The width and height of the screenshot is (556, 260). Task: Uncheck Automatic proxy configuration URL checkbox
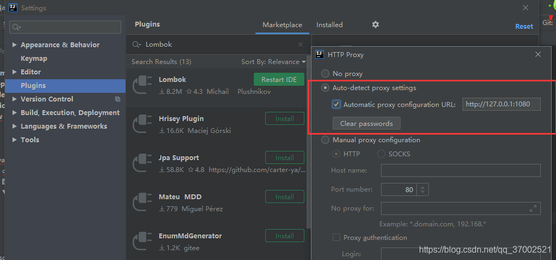336,105
